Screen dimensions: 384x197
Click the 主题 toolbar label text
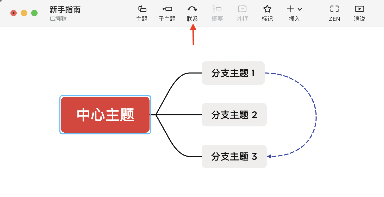[x=142, y=19]
